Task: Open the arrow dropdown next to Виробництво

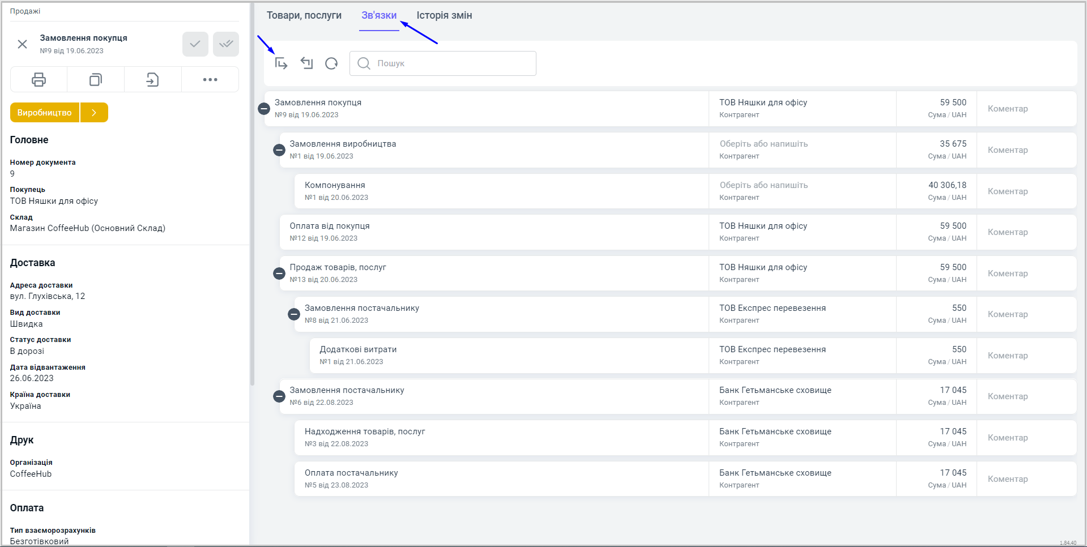Action: [94, 113]
